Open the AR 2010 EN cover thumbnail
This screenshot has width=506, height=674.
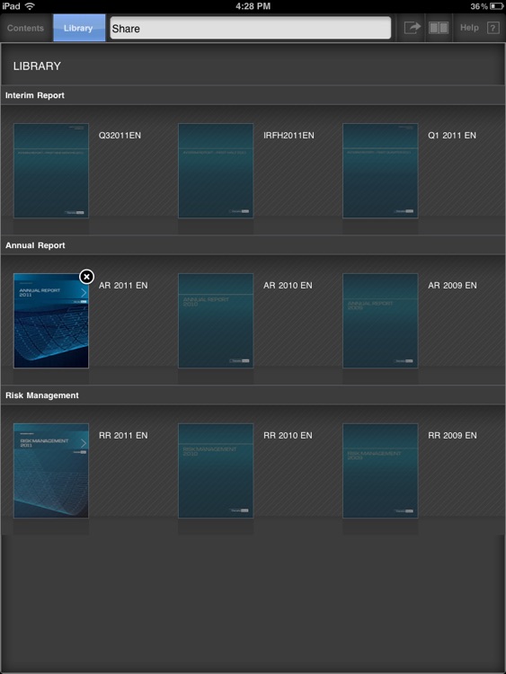pyautogui.click(x=216, y=321)
